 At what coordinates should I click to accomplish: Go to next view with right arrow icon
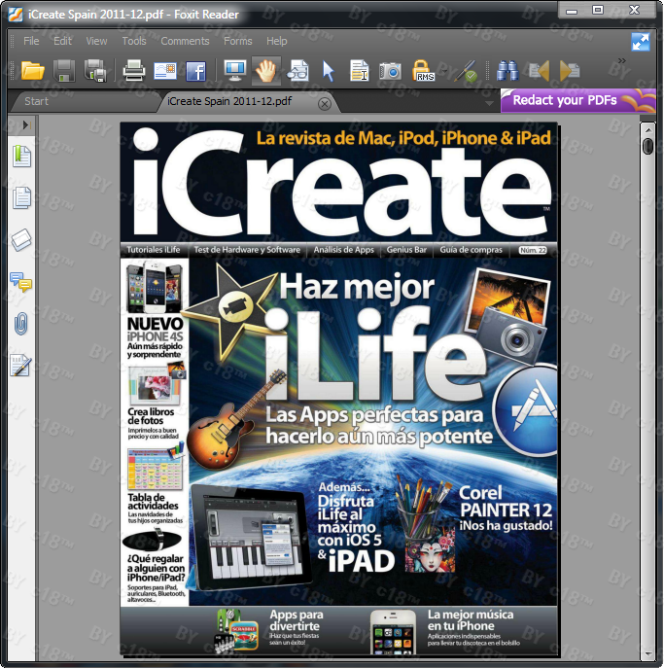pos(570,71)
